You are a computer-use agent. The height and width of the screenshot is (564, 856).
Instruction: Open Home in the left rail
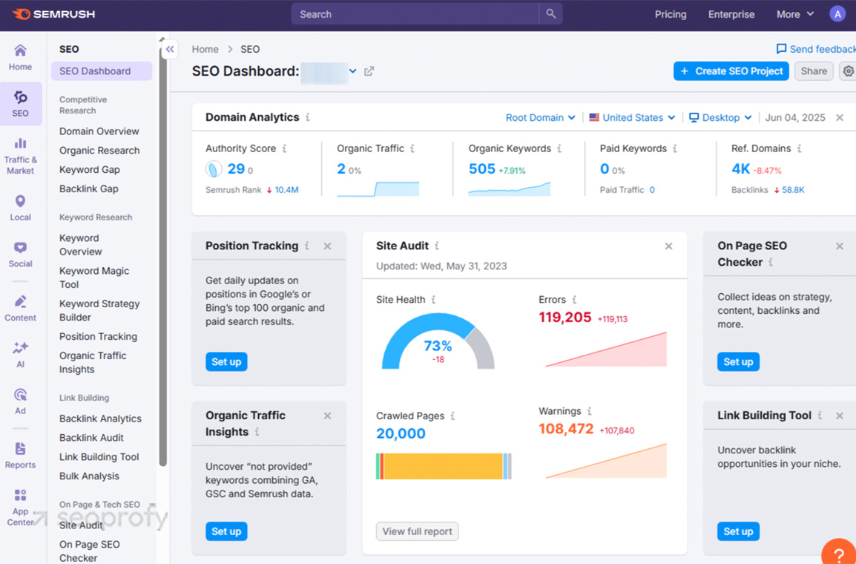point(20,57)
